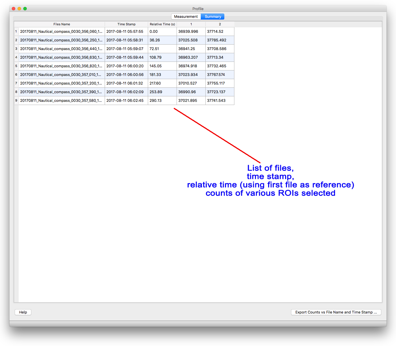Switch to the Measurement tab
The width and height of the screenshot is (396, 346).
(186, 17)
